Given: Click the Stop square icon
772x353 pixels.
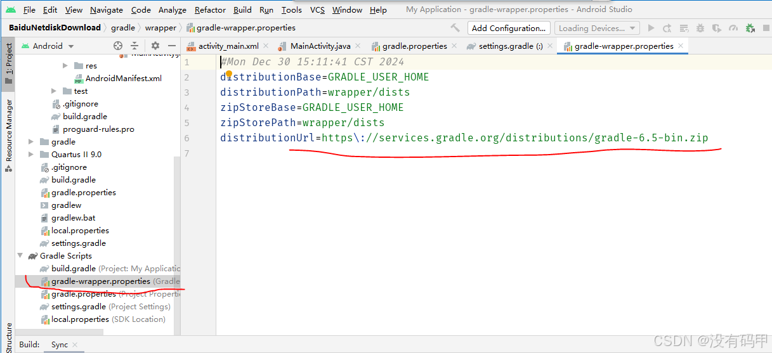Looking at the screenshot, I should (766, 28).
